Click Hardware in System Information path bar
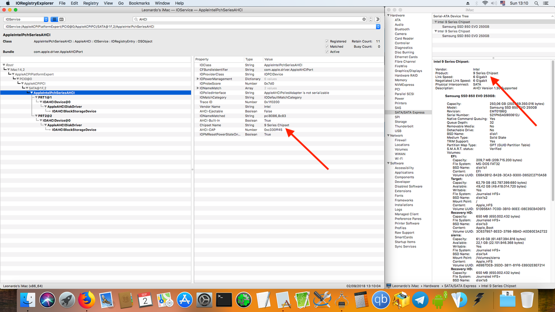The width and height of the screenshot is (555, 312). point(431,286)
